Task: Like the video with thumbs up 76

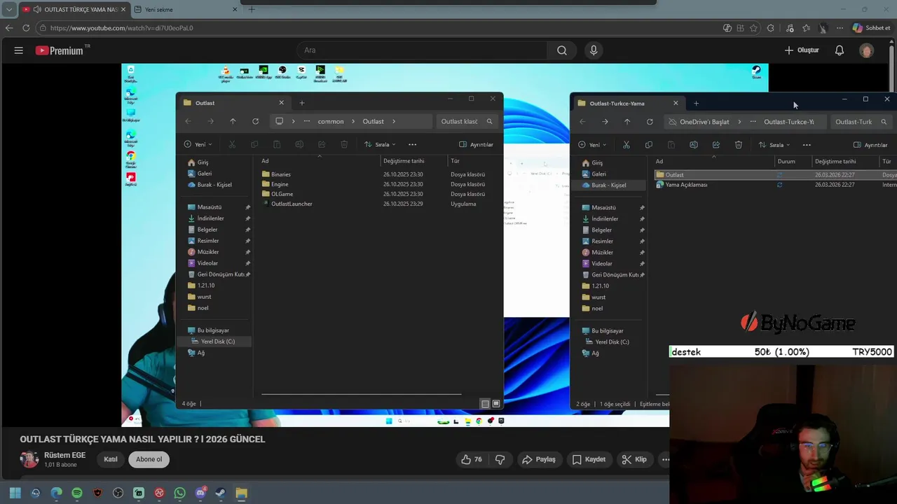Action: click(x=472, y=459)
